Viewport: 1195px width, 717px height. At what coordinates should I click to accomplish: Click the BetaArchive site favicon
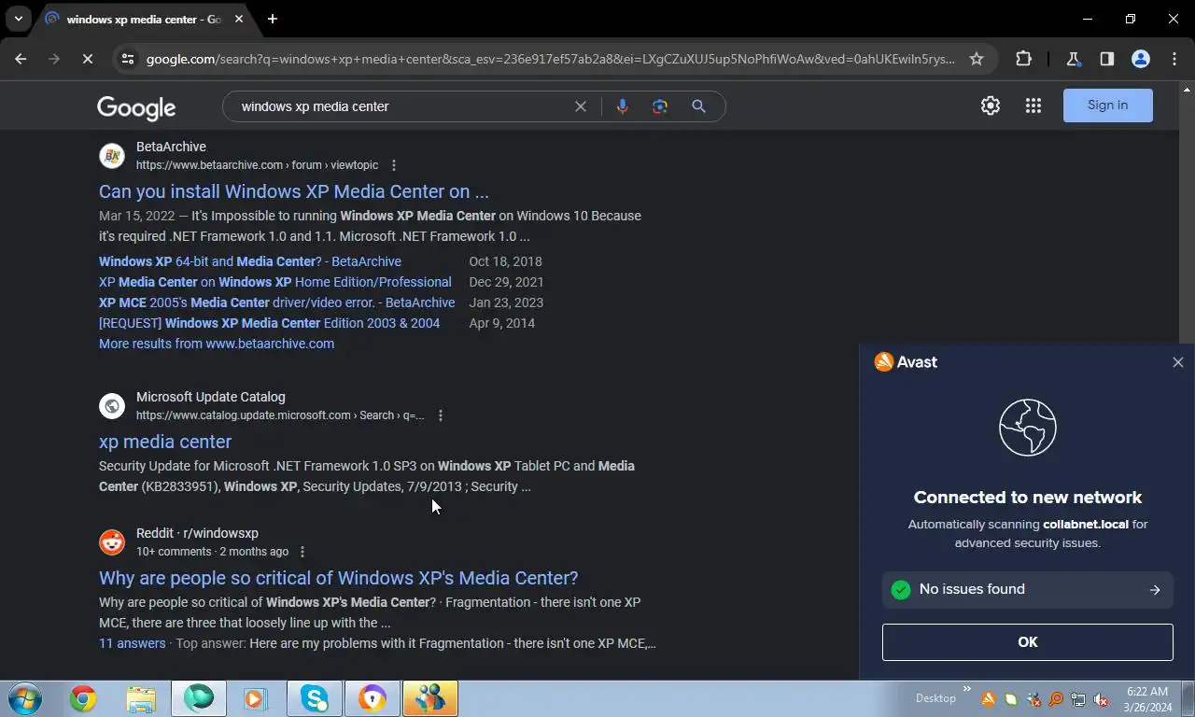112,156
